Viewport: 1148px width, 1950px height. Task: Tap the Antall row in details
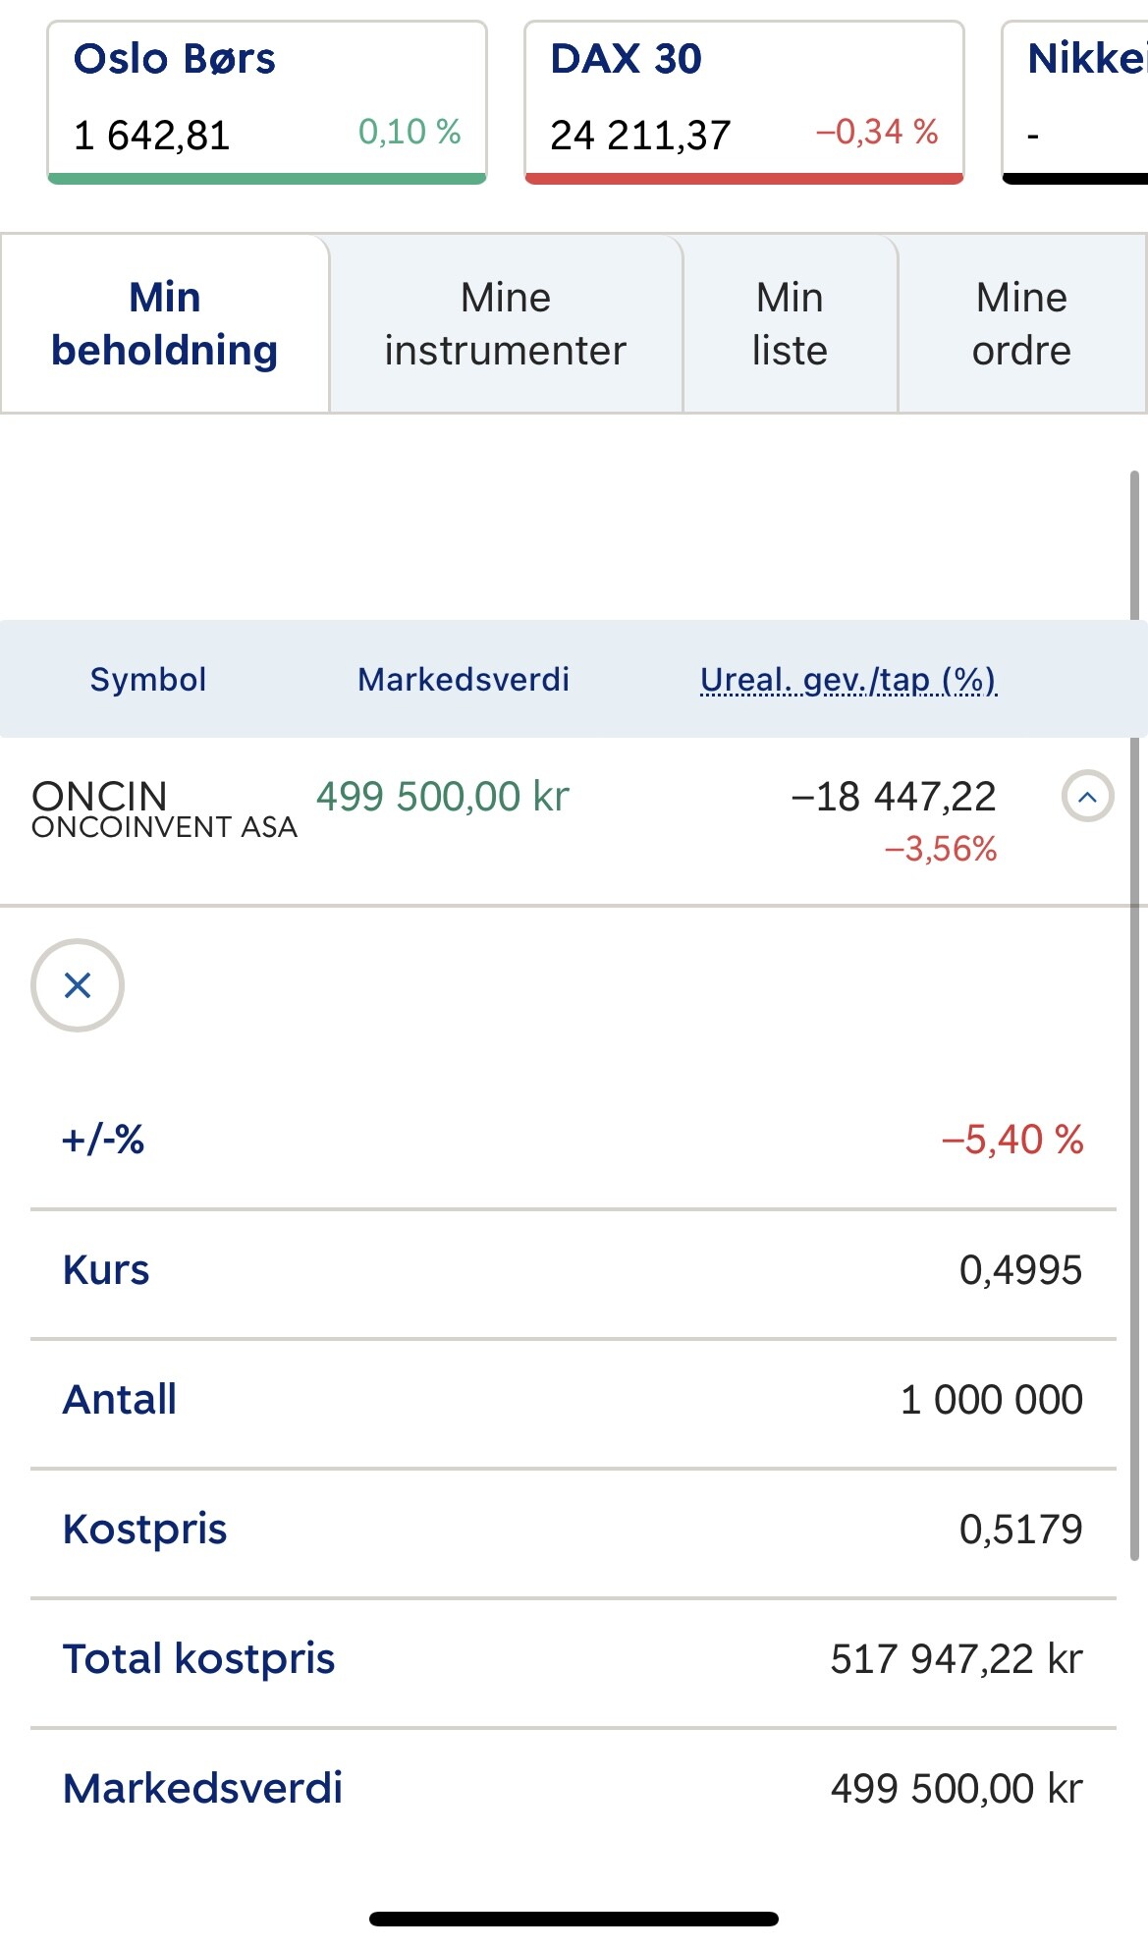[x=573, y=1400]
